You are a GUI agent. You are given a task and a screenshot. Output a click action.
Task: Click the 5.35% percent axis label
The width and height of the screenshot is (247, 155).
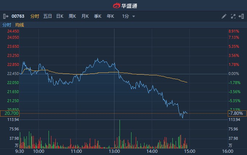point(234,46)
